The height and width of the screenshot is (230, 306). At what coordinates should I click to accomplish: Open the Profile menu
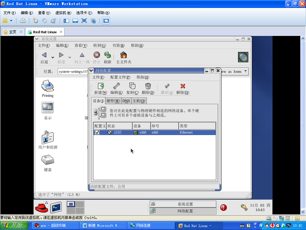point(120,77)
